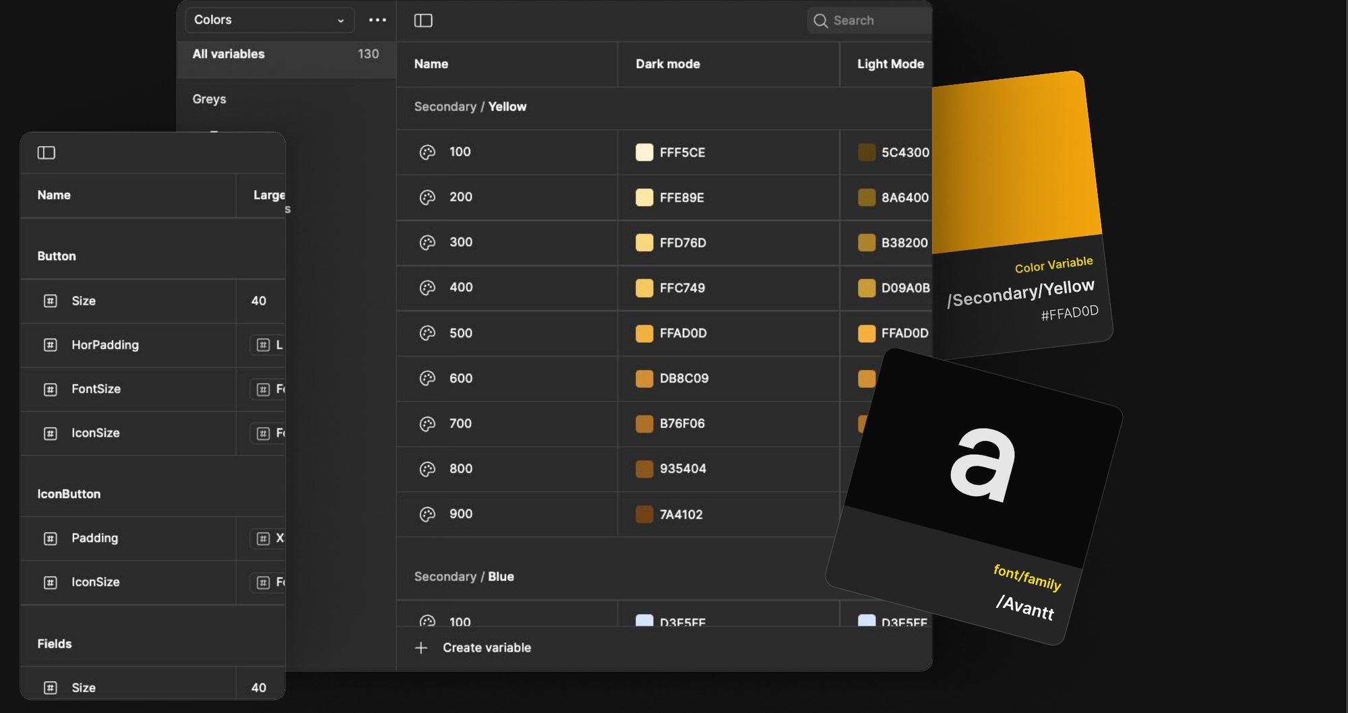Image resolution: width=1348 pixels, height=713 pixels.
Task: Click the B38200 light mode value
Action: (905, 243)
